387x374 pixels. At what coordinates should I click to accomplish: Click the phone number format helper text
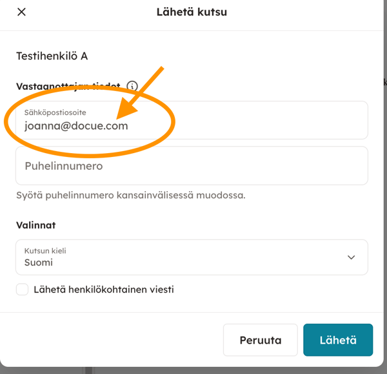pos(131,195)
